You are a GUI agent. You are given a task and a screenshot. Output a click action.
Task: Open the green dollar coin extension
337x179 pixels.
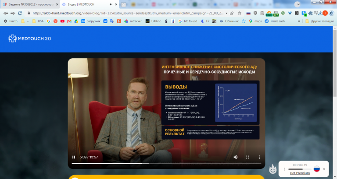click(283, 13)
